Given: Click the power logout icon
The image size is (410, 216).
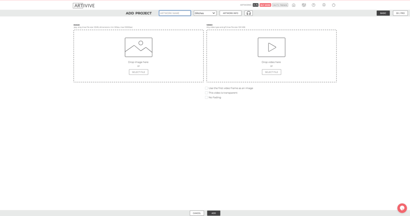Looking at the screenshot, I should pyautogui.click(x=334, y=5).
